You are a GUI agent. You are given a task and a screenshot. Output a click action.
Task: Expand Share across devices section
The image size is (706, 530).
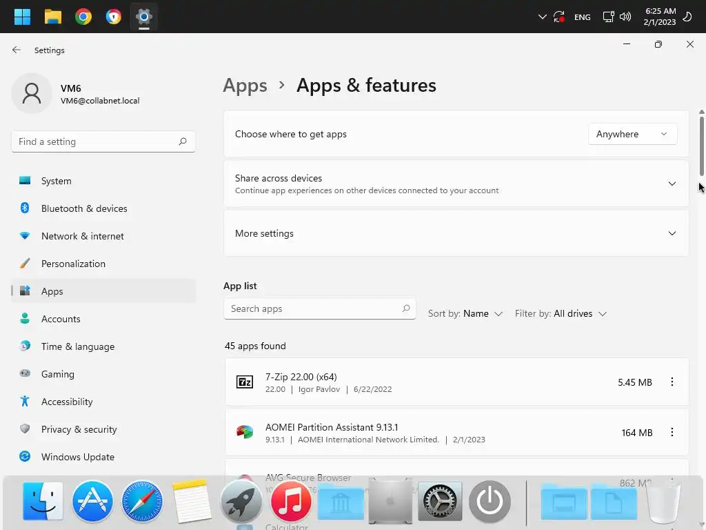(456, 184)
